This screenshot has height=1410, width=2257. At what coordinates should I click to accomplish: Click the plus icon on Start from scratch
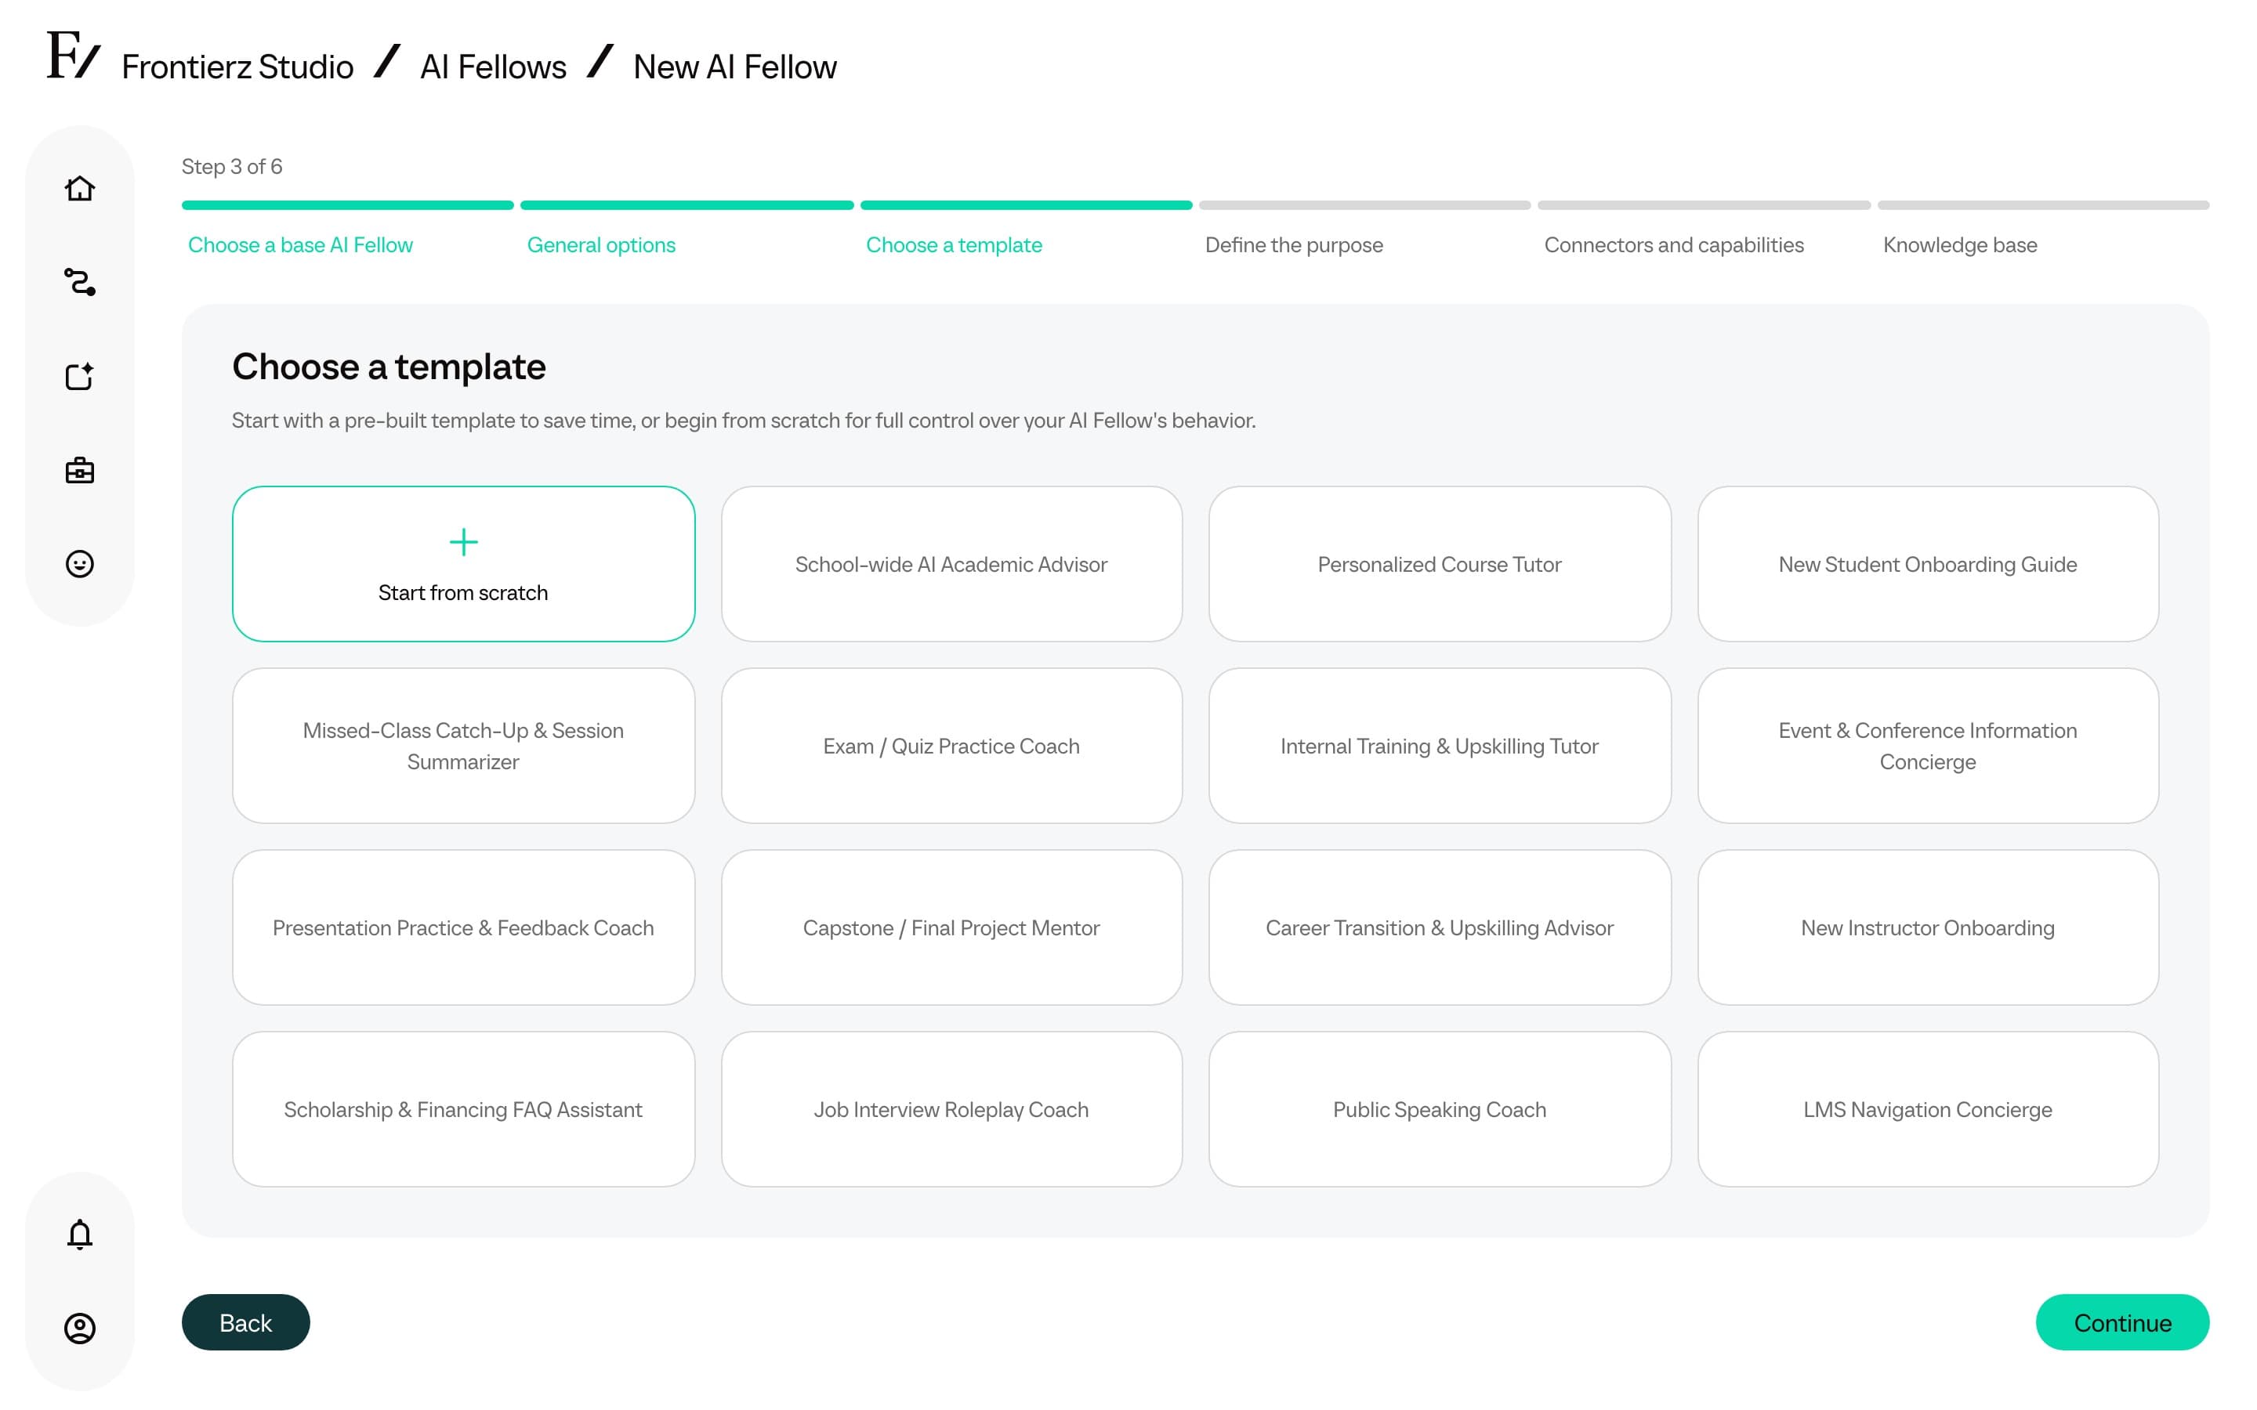463,542
